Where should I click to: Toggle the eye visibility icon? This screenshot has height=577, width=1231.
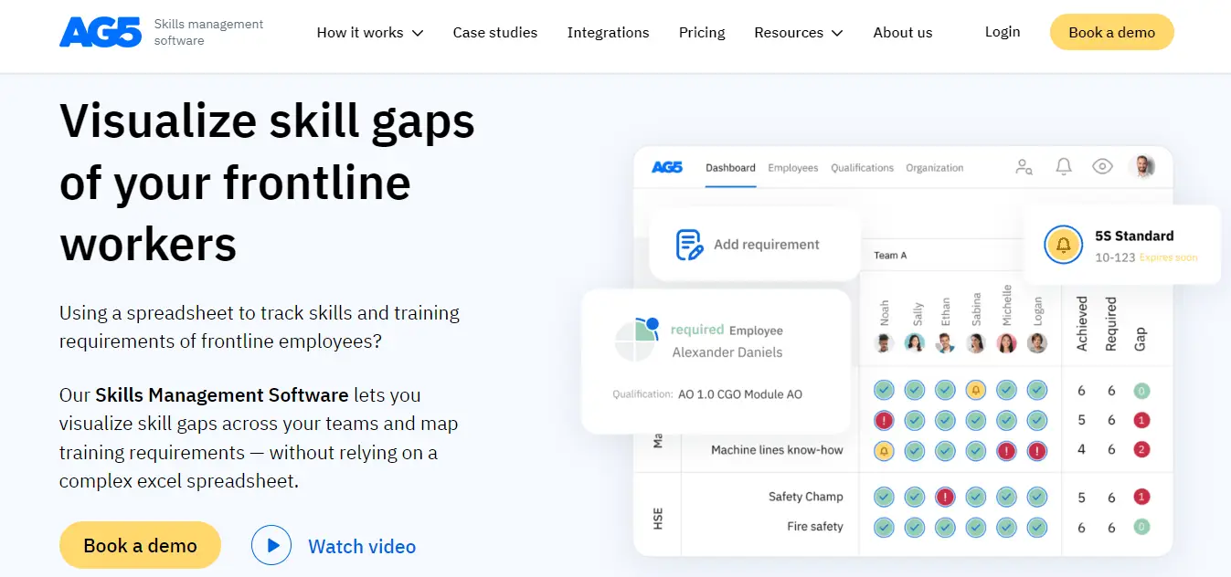coord(1102,166)
